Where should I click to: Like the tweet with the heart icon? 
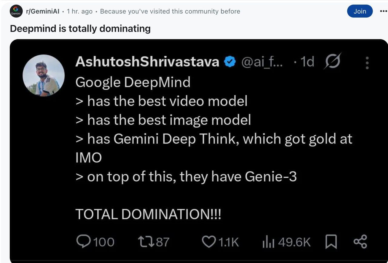(x=208, y=242)
